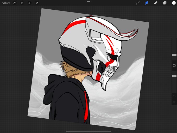177x133 pixels.
Task: Undo the last stroke with sidebar arrow
Action: coord(174,96)
